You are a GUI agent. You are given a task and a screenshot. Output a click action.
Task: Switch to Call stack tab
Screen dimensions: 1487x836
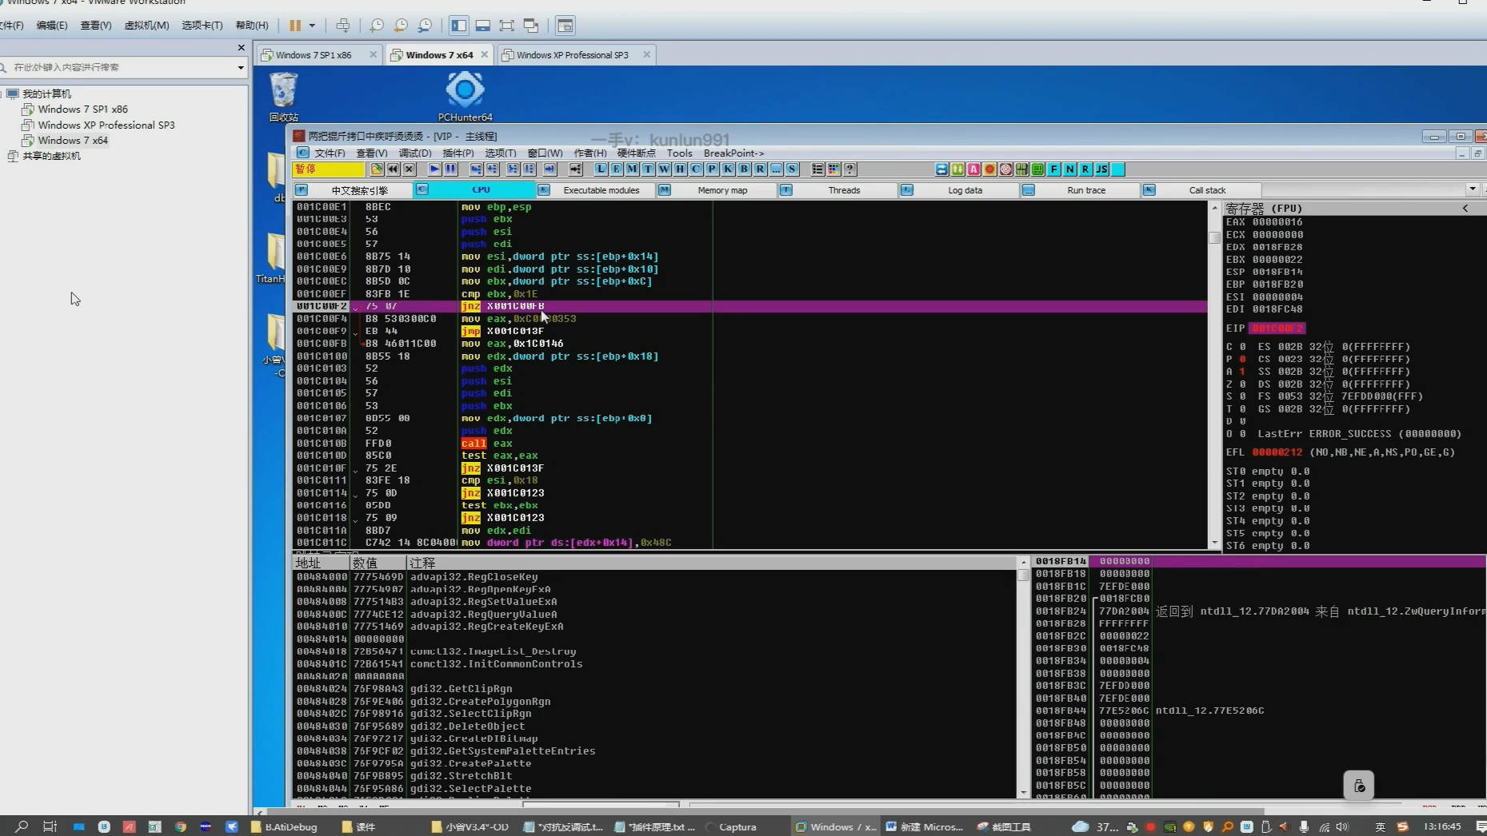coord(1201,190)
